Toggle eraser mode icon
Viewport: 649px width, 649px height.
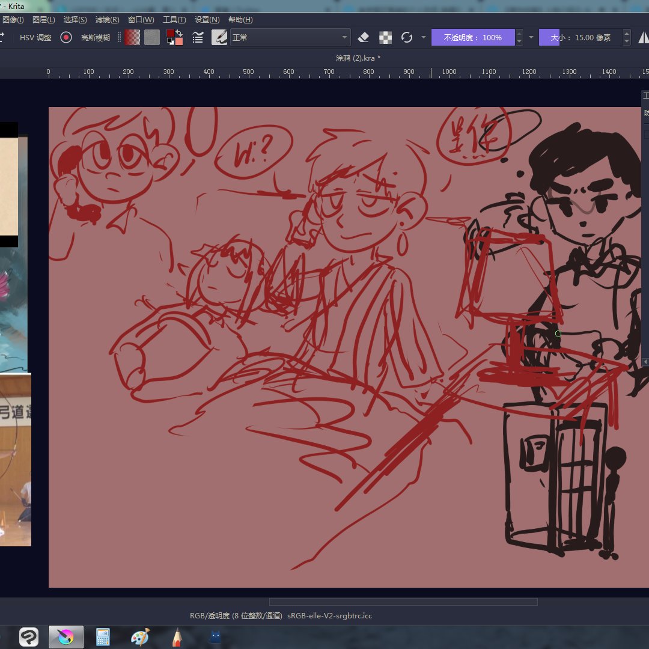pos(364,37)
